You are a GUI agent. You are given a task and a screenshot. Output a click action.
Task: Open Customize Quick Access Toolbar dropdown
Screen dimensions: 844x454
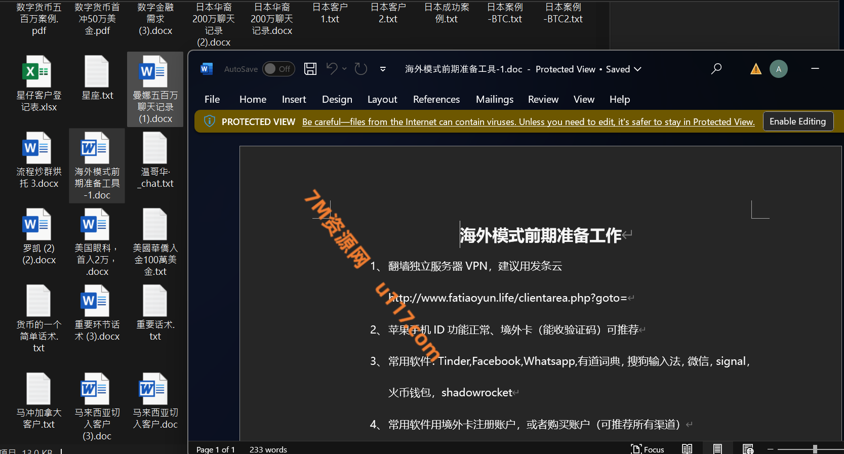click(383, 69)
